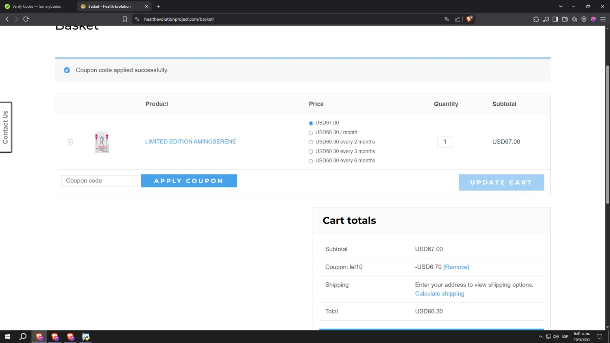The width and height of the screenshot is (610, 343).
Task: Open site settings icon in address bar
Action: [137, 19]
